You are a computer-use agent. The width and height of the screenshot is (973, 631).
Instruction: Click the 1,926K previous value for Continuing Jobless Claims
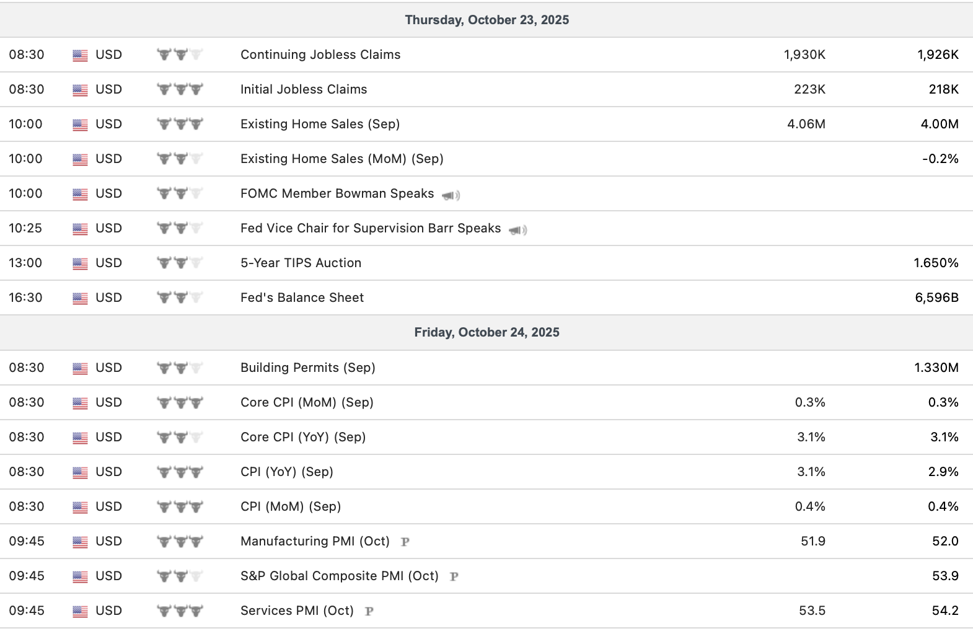[x=938, y=55]
